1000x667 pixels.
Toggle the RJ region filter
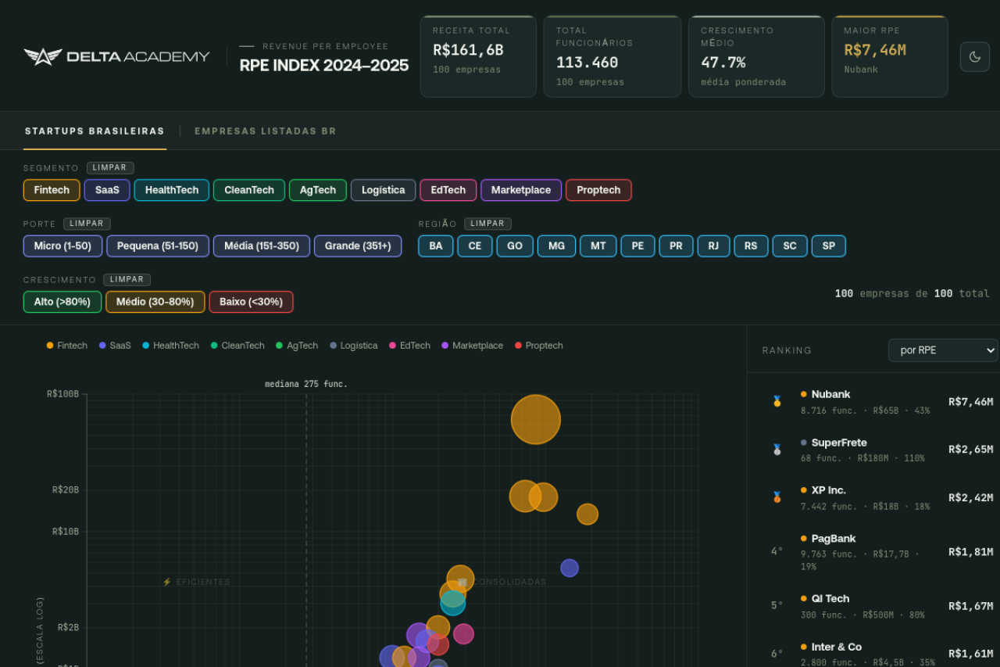713,246
